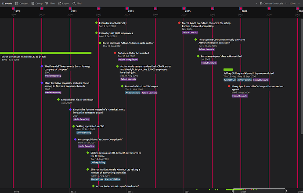Select the 2007 year marker handle
The image size is (303, 193).
coord(241,8)
